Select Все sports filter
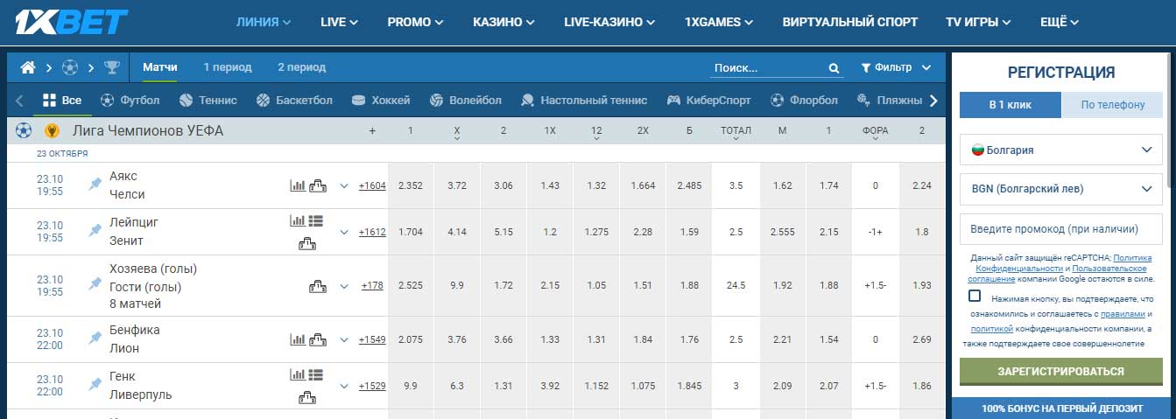Image resolution: width=1176 pixels, height=419 pixels. [61, 101]
